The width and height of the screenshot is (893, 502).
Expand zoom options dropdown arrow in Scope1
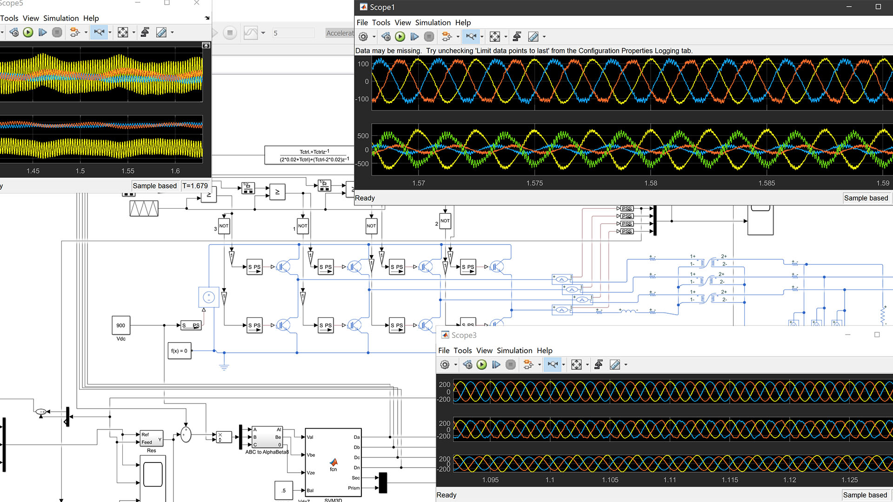[x=482, y=37]
